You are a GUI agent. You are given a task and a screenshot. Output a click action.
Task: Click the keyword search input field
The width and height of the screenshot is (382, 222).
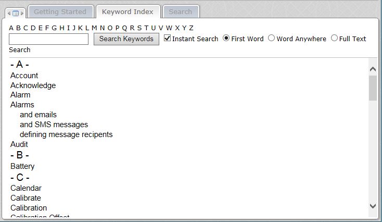[x=48, y=39]
